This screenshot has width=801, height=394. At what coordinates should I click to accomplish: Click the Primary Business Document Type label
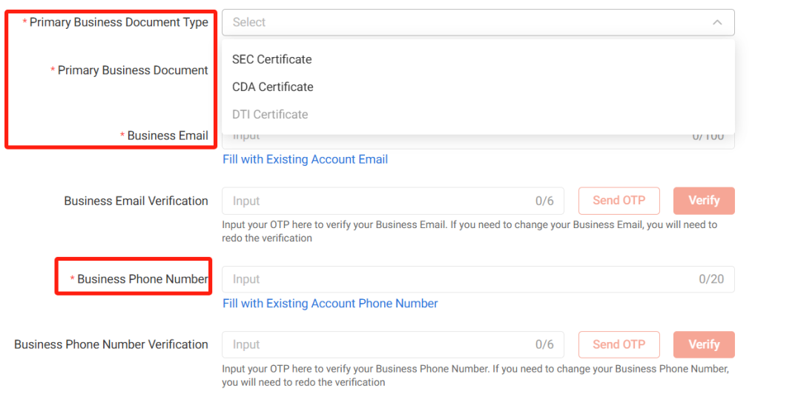point(119,22)
